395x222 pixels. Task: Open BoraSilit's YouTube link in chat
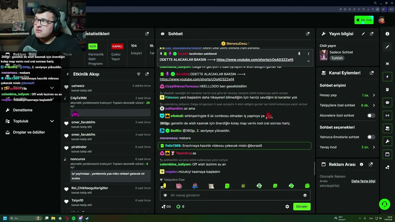pos(197,79)
